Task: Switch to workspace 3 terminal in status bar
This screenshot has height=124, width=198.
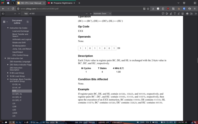Action: coord(19,122)
